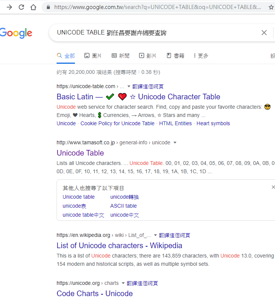
Task: Switch to 書籍 books tab
Action: click(175, 56)
